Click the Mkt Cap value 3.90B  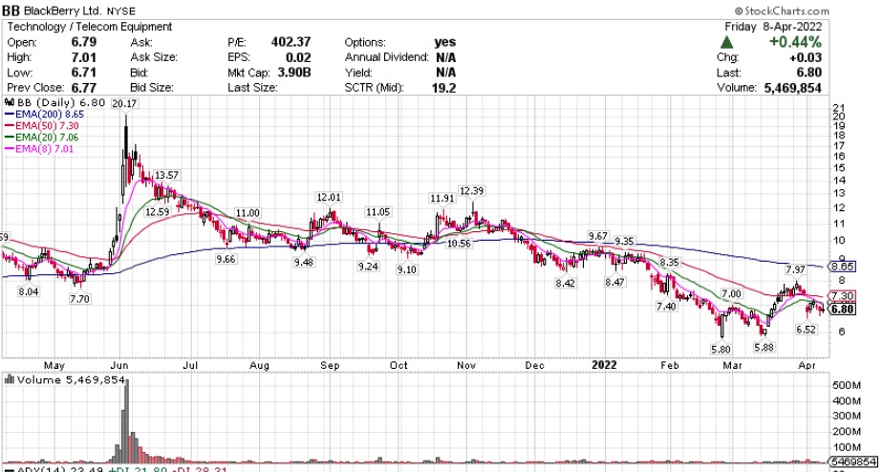292,73
